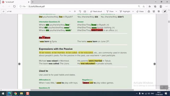Edit the page number field

point(3,11)
